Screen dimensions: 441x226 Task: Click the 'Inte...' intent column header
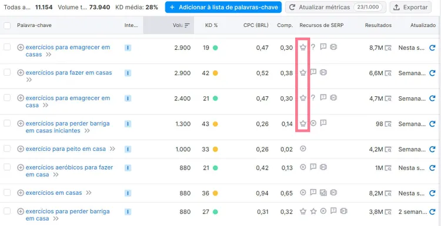[x=131, y=25]
